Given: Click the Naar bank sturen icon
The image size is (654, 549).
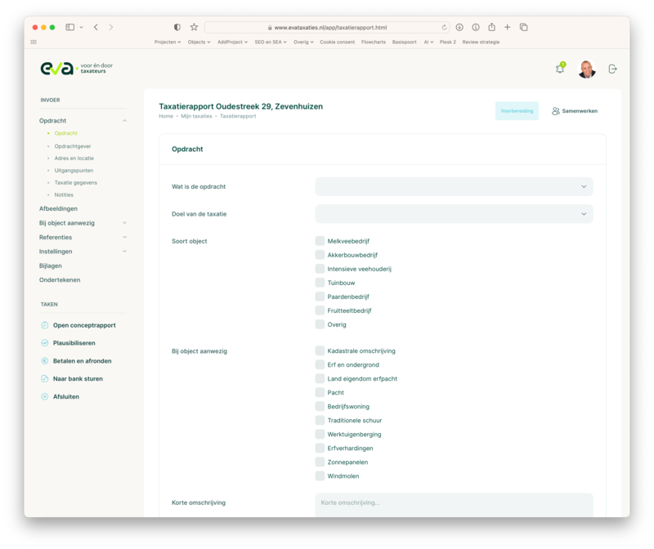Looking at the screenshot, I should pos(45,378).
